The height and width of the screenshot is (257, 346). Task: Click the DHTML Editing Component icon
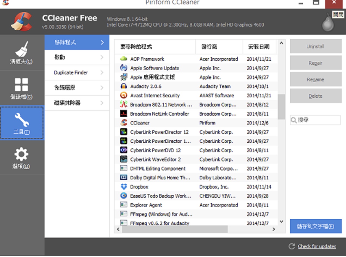pyautogui.click(x=124, y=168)
